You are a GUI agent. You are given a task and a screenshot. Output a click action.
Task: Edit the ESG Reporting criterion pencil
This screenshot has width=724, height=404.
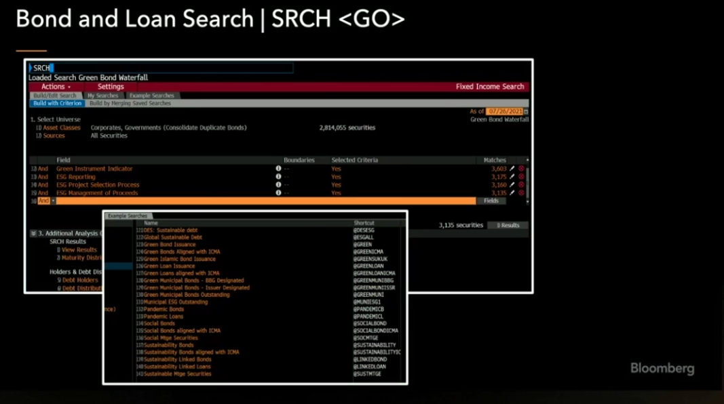click(x=512, y=177)
